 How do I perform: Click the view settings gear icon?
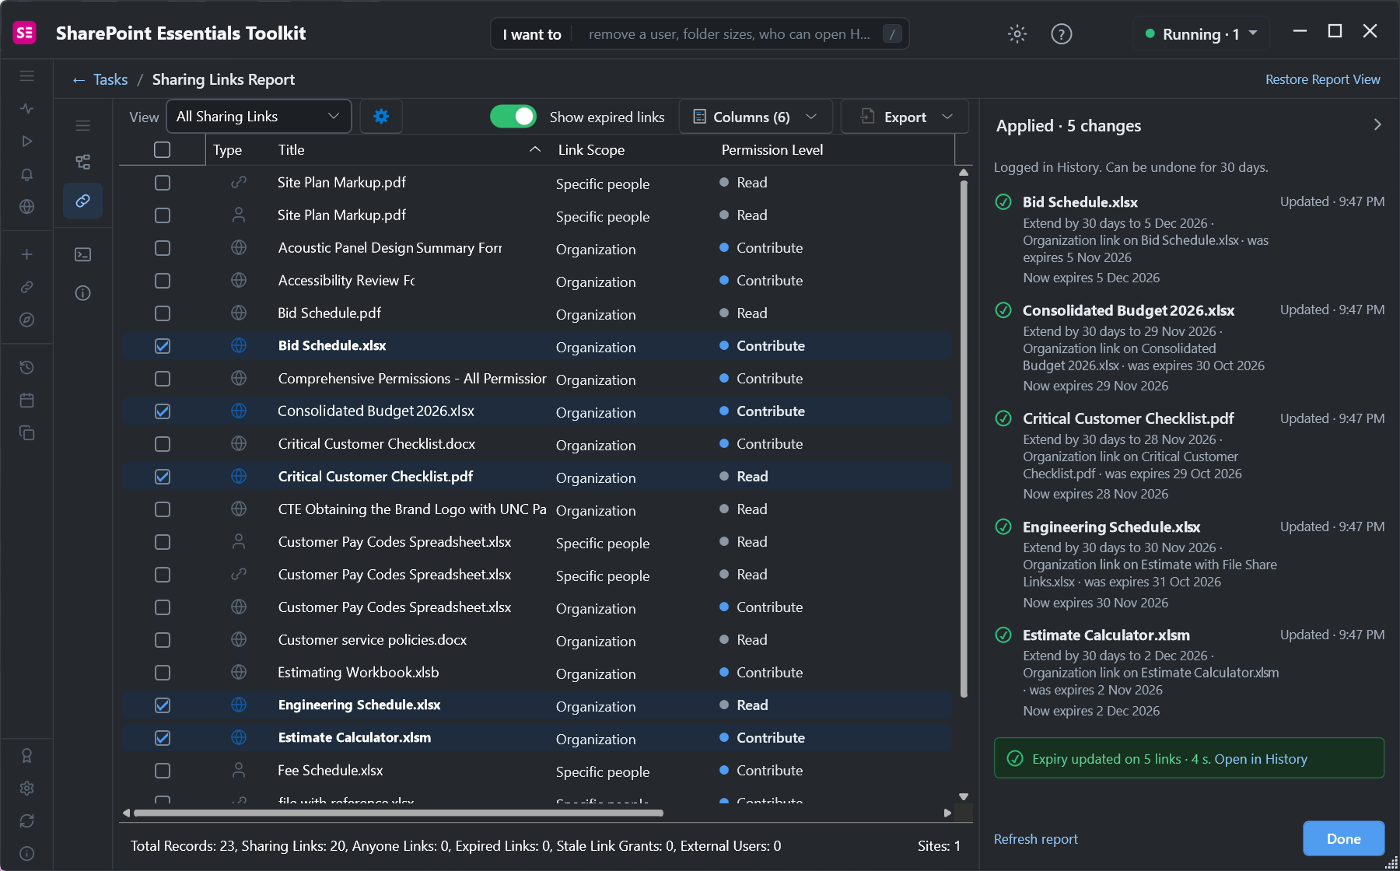click(381, 116)
